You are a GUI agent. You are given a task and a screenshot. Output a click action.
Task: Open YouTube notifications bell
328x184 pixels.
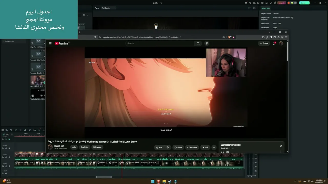tap(274, 43)
